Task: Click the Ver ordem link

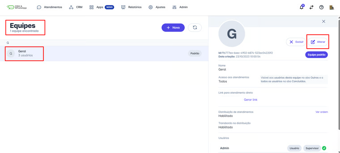Action: pos(322,112)
